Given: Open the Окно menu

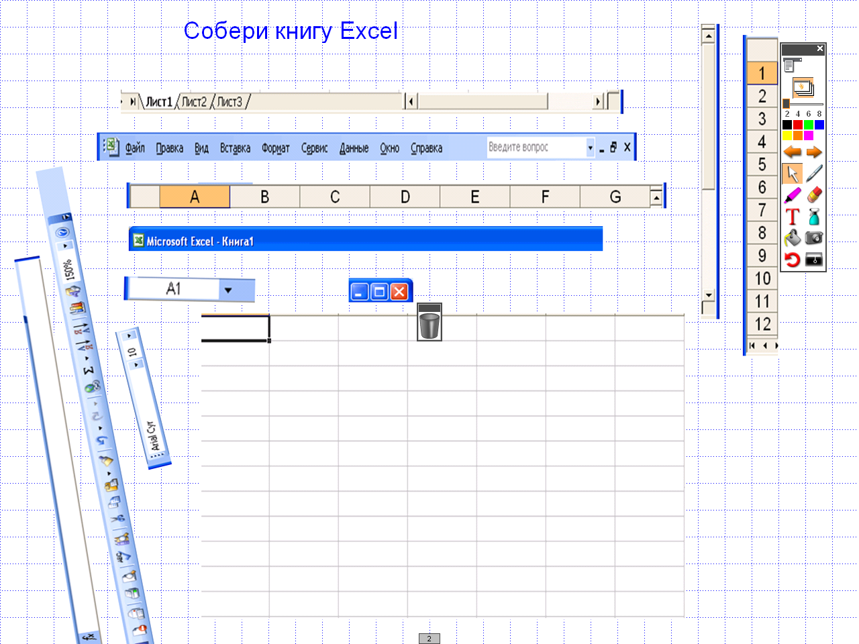Looking at the screenshot, I should point(389,148).
